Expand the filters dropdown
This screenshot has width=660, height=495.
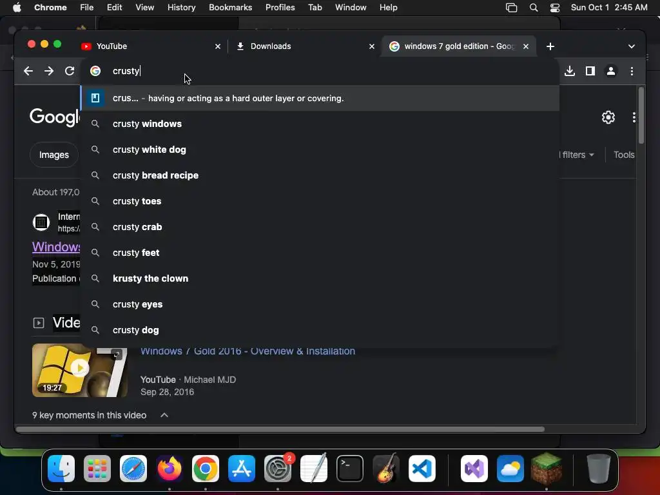point(577,155)
